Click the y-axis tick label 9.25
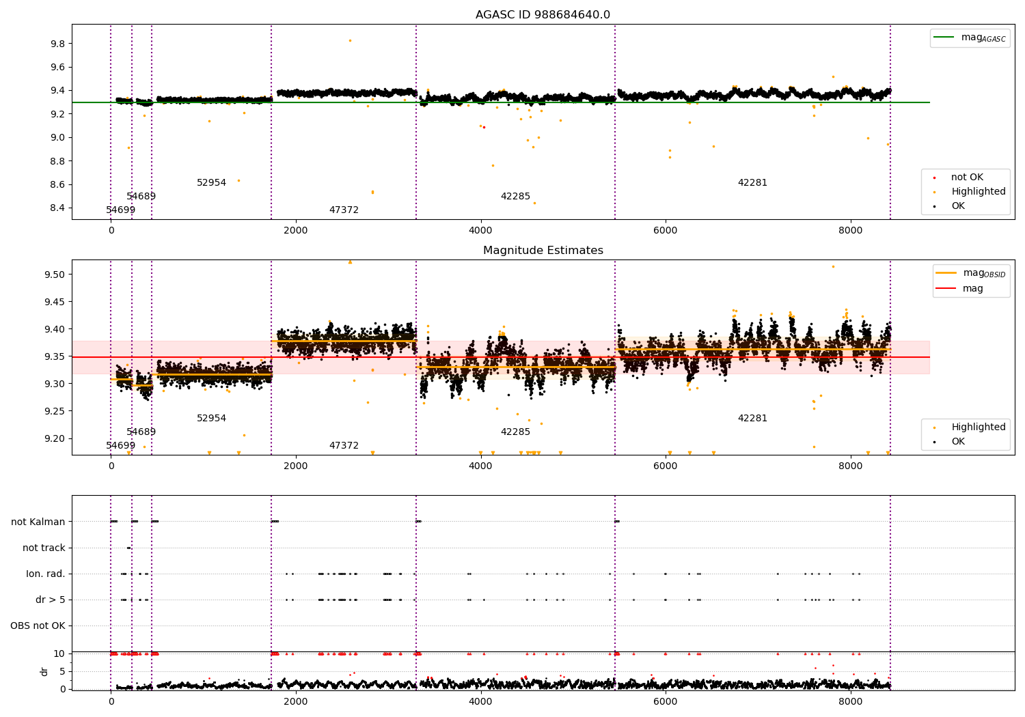This screenshot has height=717, width=1025. (x=55, y=411)
